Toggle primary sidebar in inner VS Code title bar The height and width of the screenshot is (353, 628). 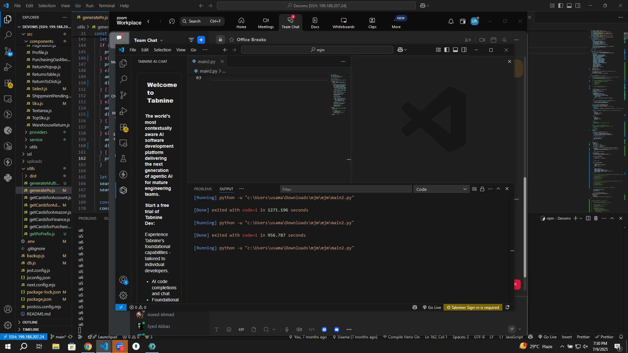point(447,50)
